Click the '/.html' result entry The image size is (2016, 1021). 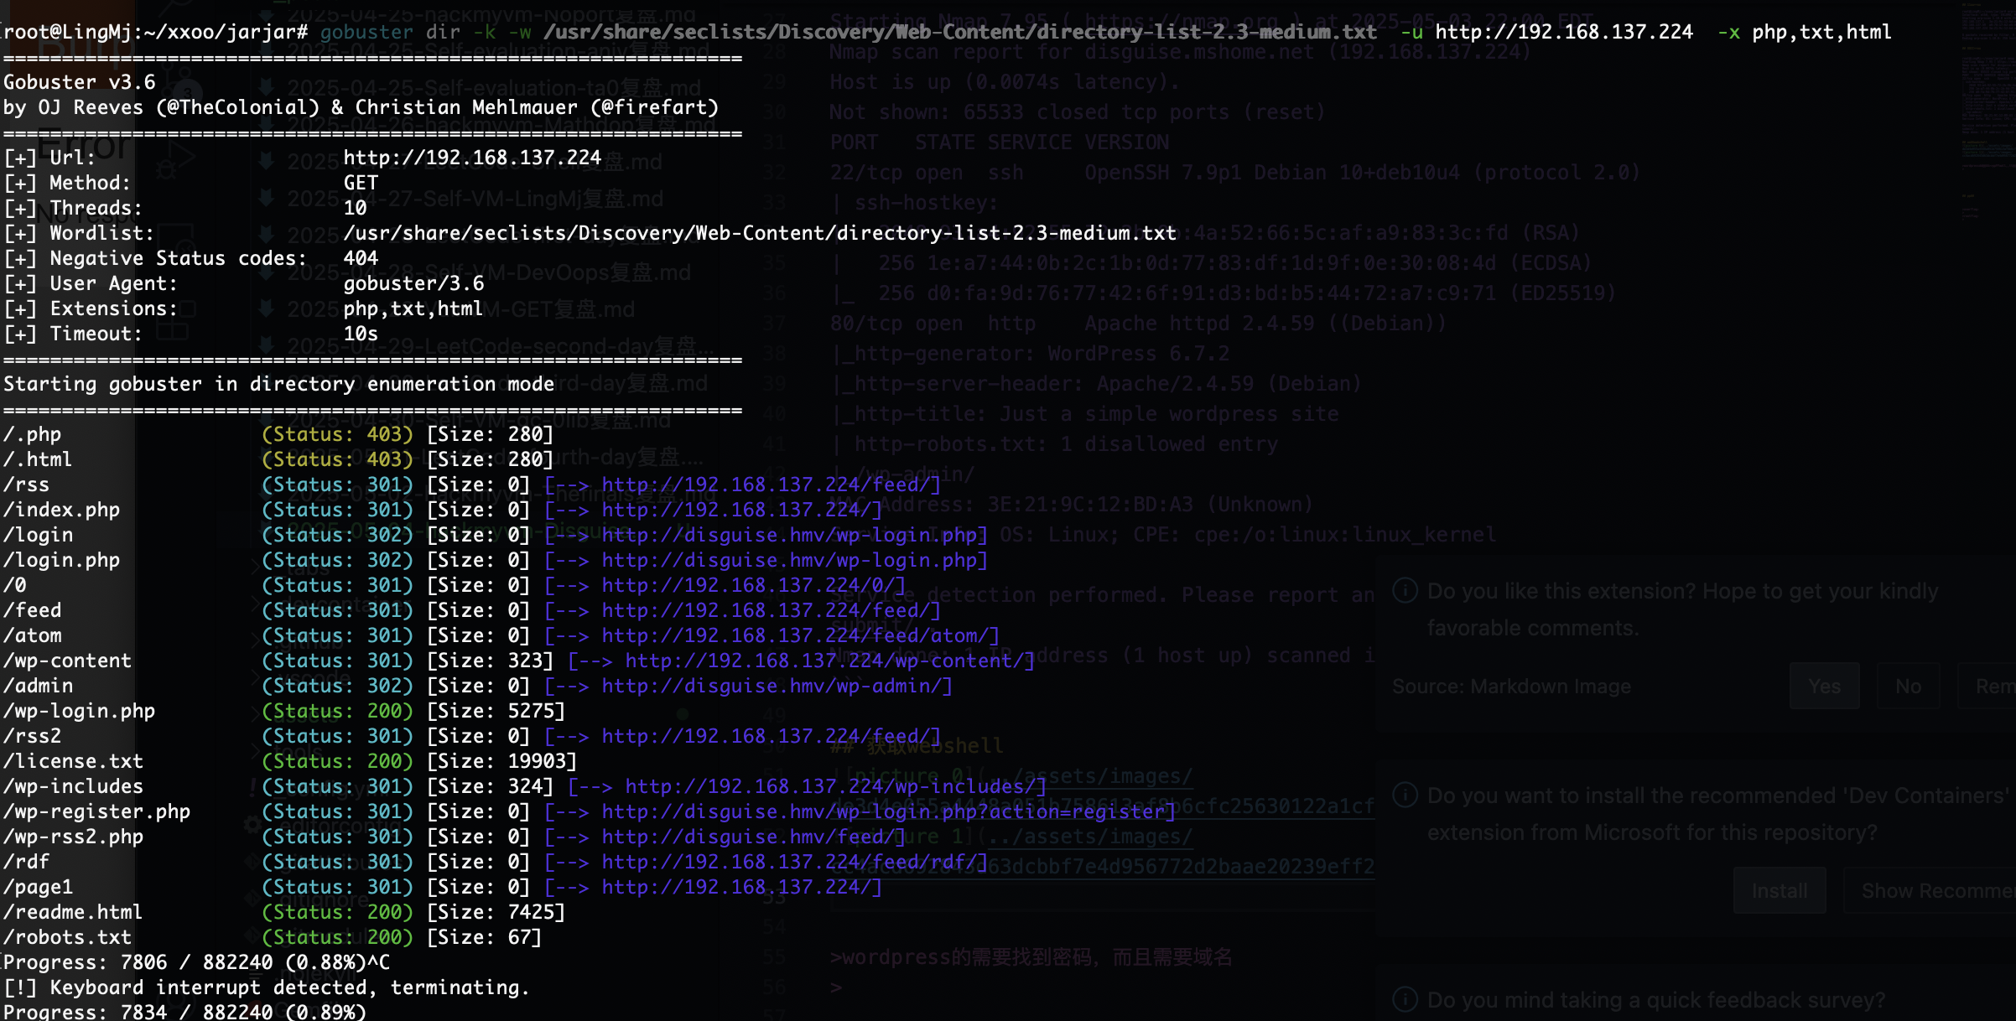tap(39, 459)
